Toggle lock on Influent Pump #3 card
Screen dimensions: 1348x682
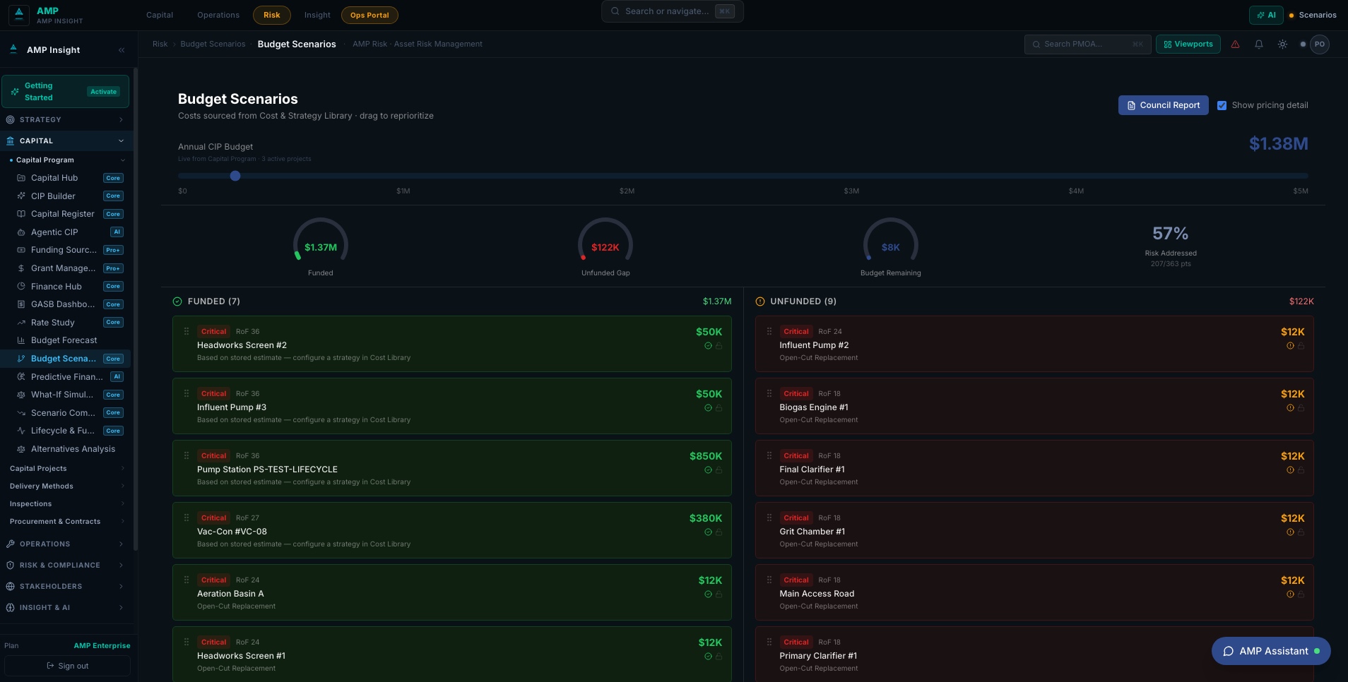pyautogui.click(x=719, y=408)
